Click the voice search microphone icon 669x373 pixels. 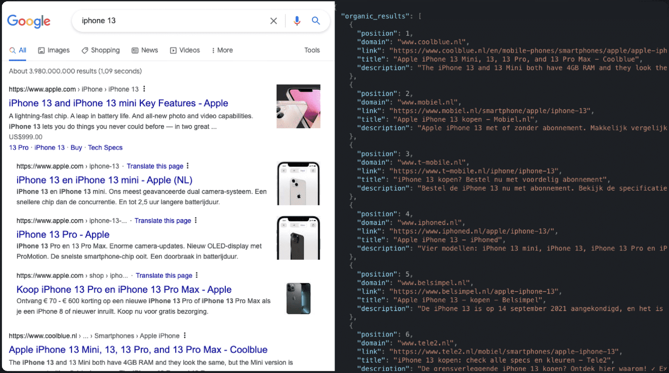pyautogui.click(x=297, y=21)
